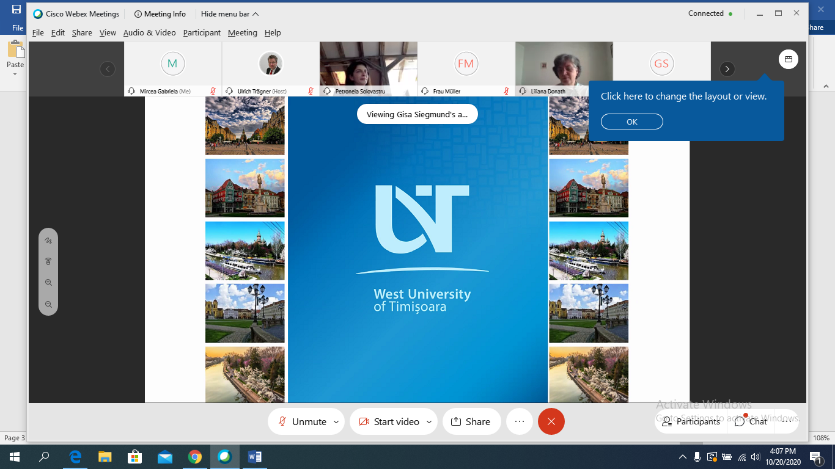
Task: Open the Help menu
Action: 273,33
